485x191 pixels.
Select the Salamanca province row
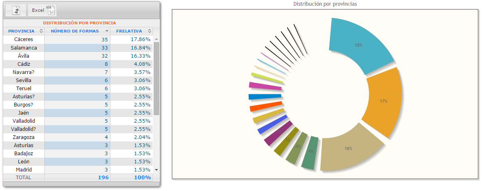coord(24,48)
